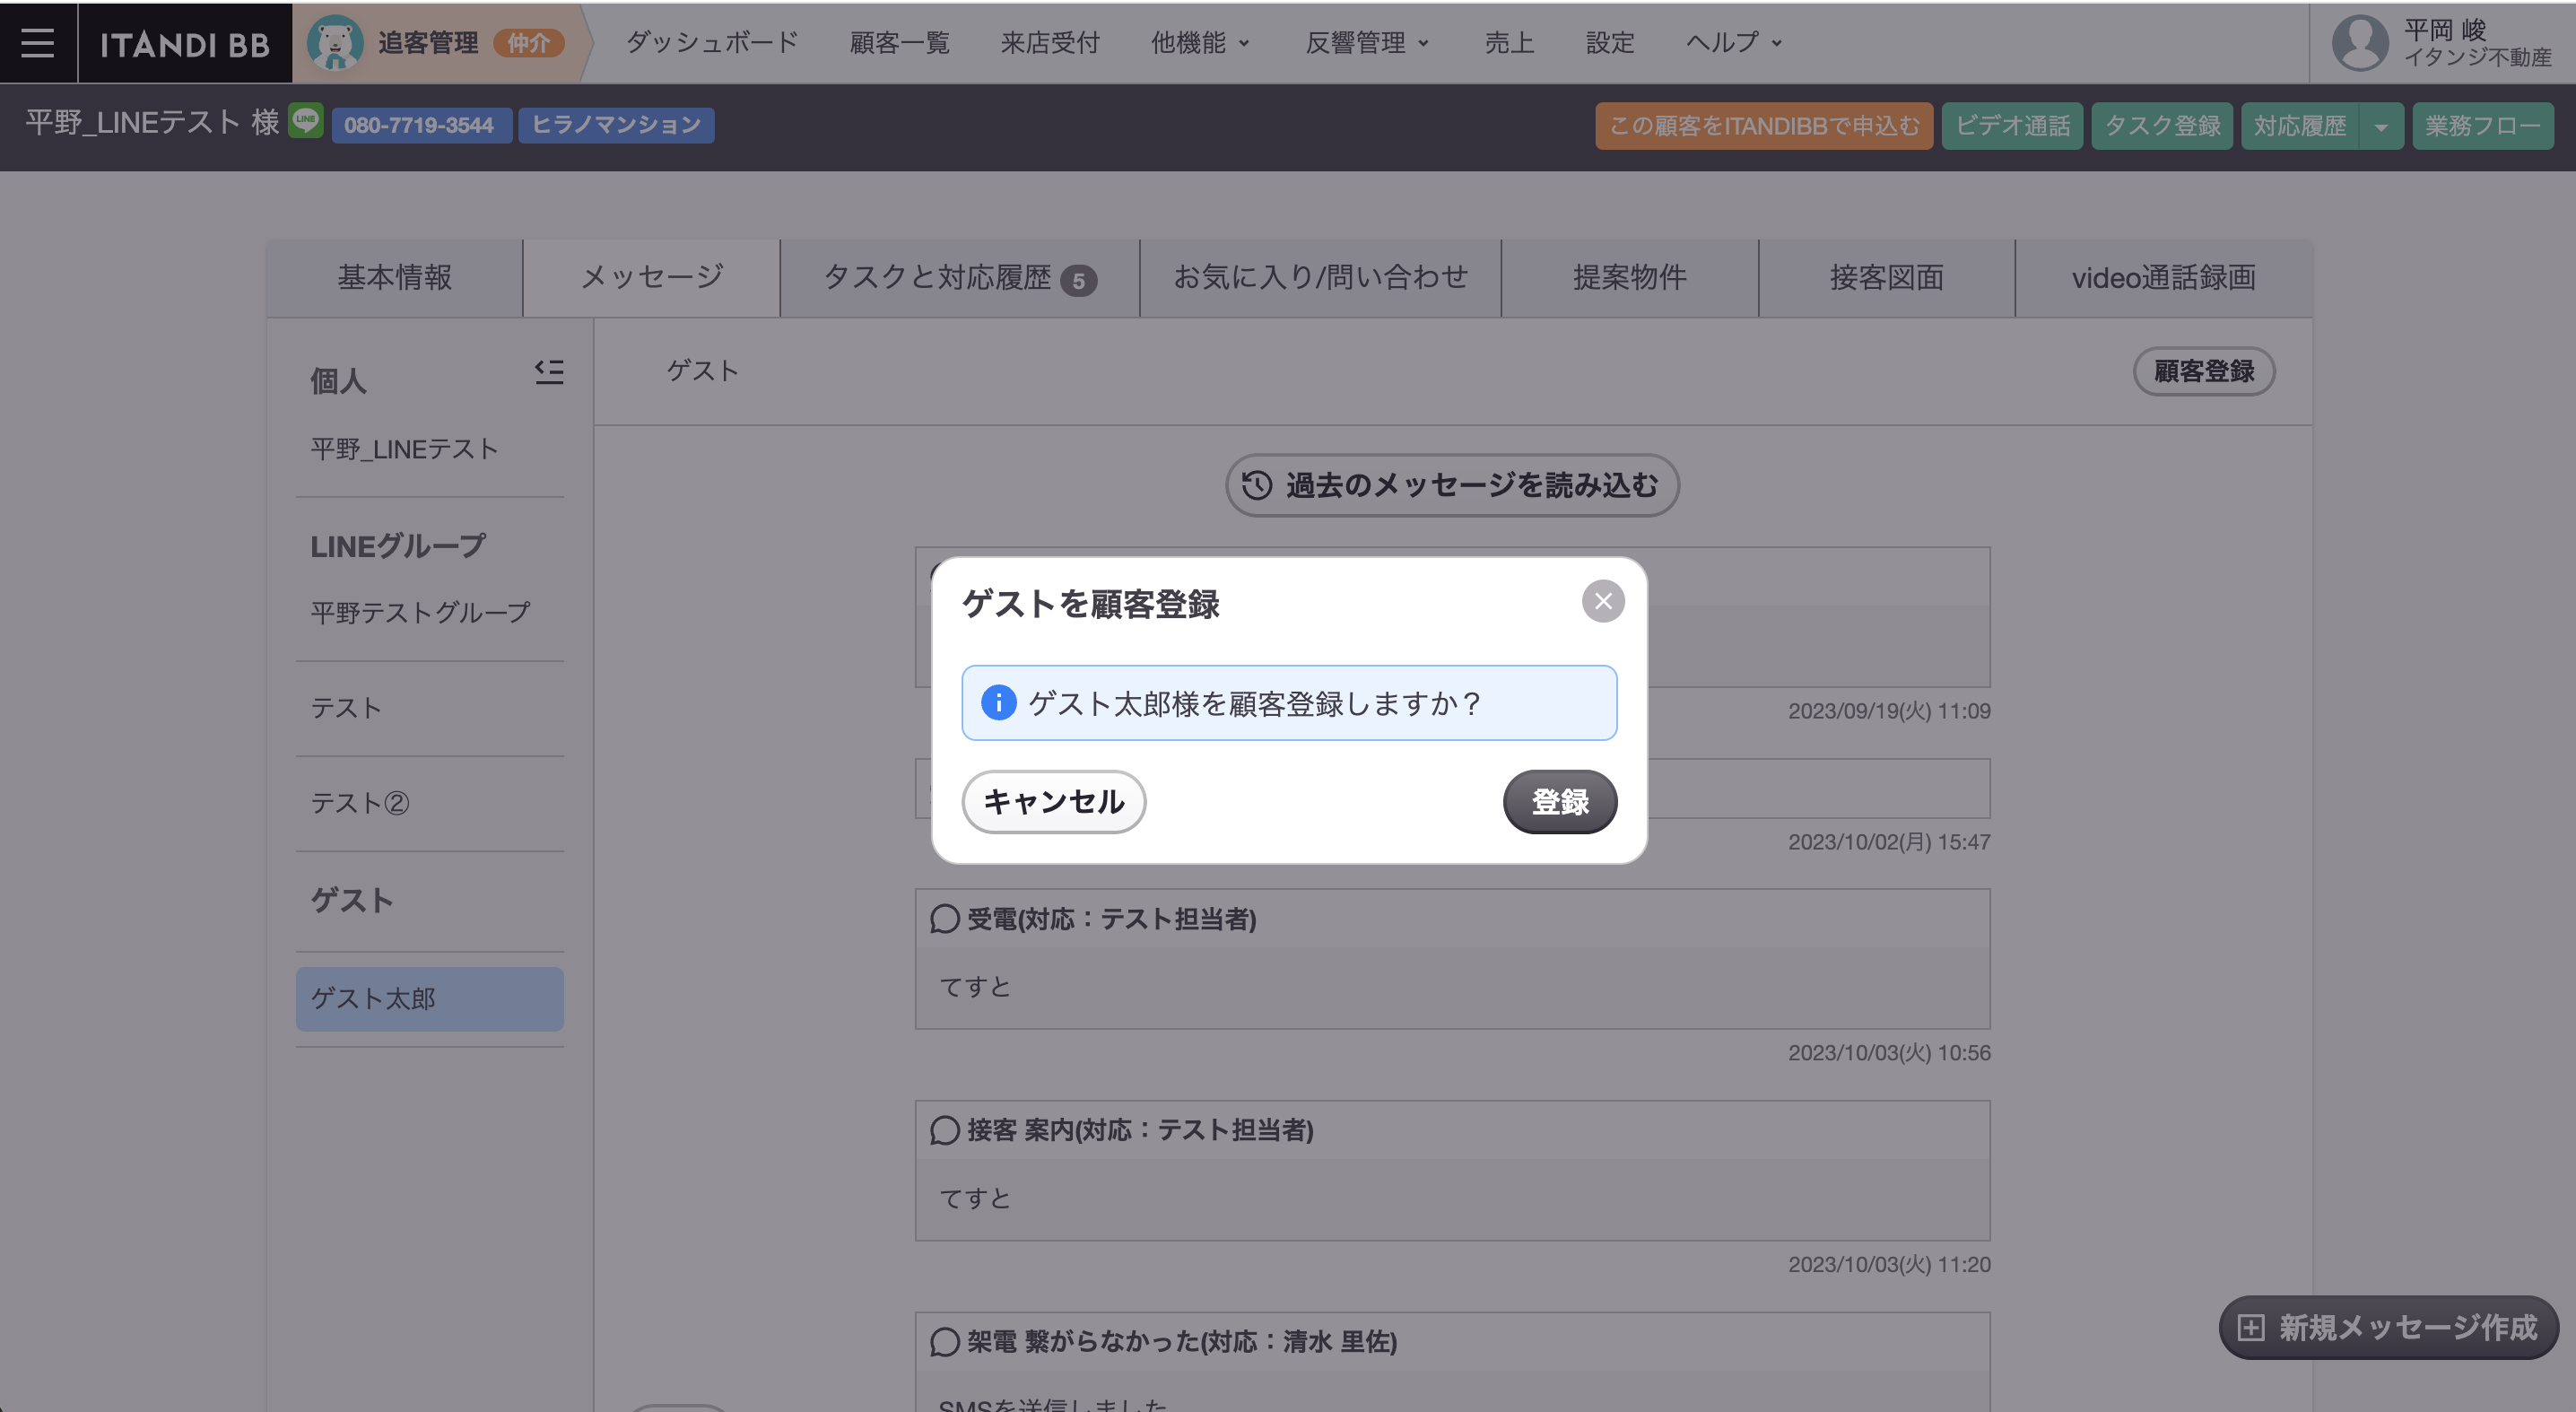The height and width of the screenshot is (1412, 2576).
Task: Click the 業務フロー button
Action: pyautogui.click(x=2483, y=126)
